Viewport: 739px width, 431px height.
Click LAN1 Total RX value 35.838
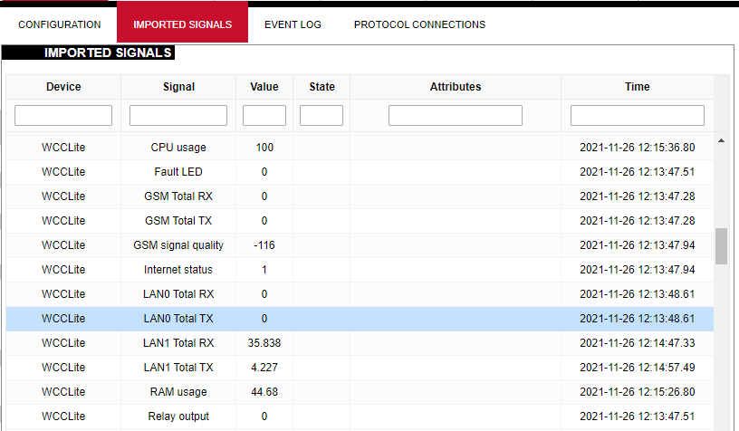click(264, 343)
